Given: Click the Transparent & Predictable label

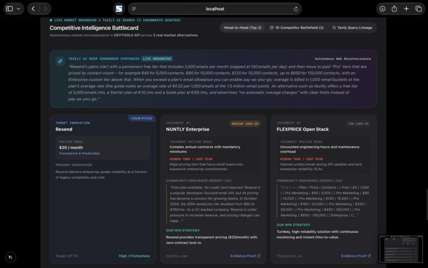Looking at the screenshot, I should (80, 154).
